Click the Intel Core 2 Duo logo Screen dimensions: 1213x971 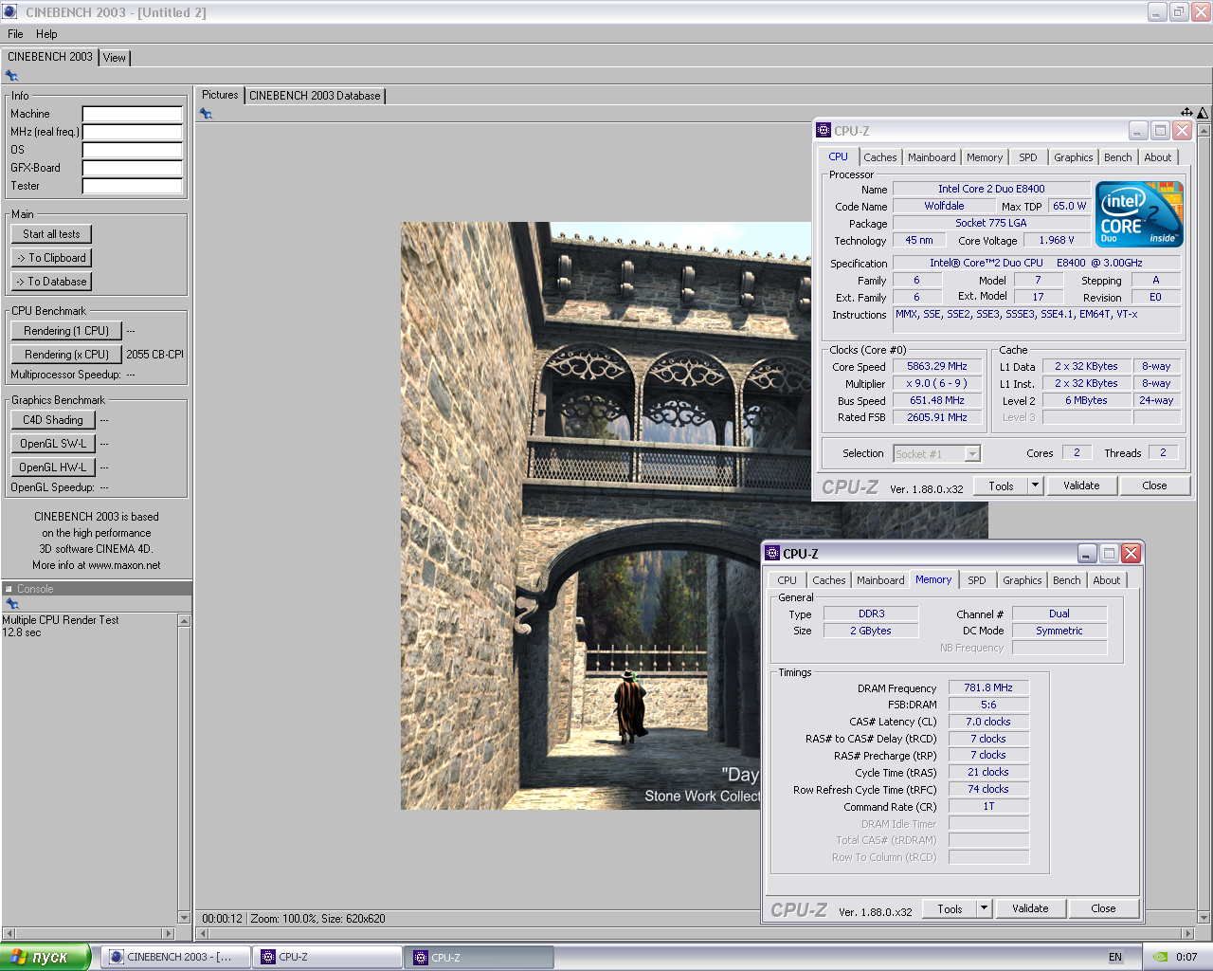pos(1139,214)
